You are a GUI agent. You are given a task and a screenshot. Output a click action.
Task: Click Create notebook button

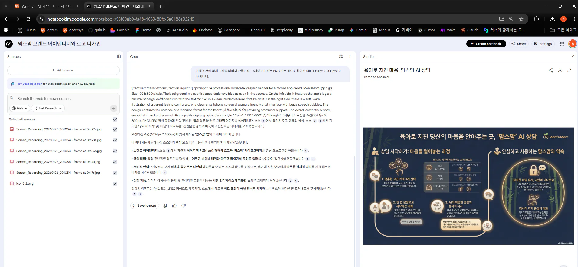click(486, 44)
